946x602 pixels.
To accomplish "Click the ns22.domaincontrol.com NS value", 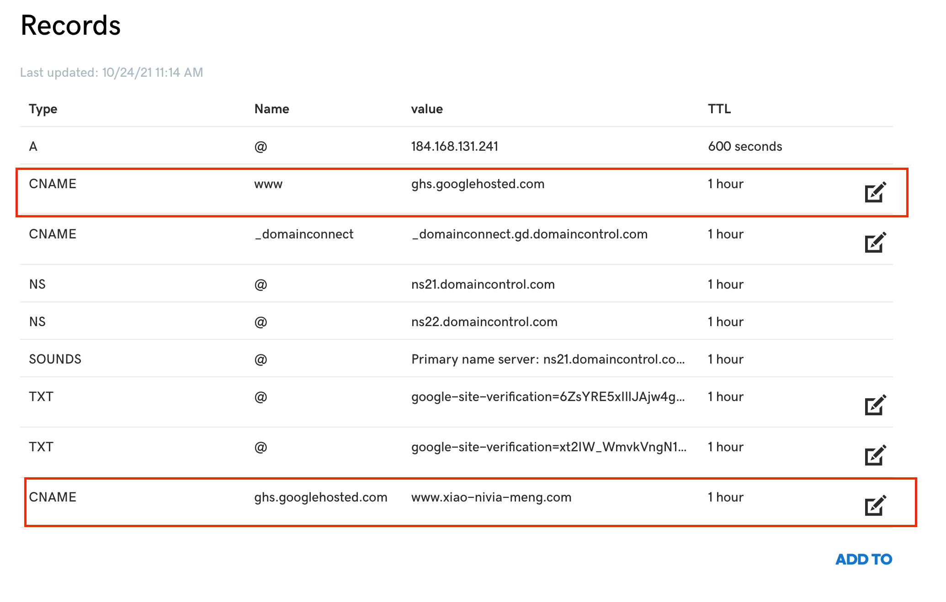I will (x=484, y=322).
